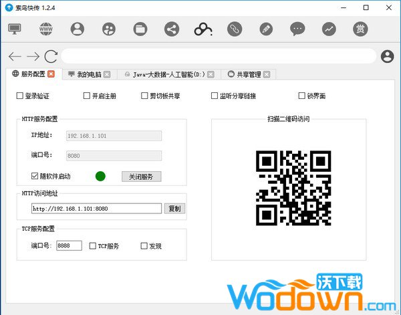Select the pencil edit icon
The image size is (401, 315).
[x=266, y=29]
